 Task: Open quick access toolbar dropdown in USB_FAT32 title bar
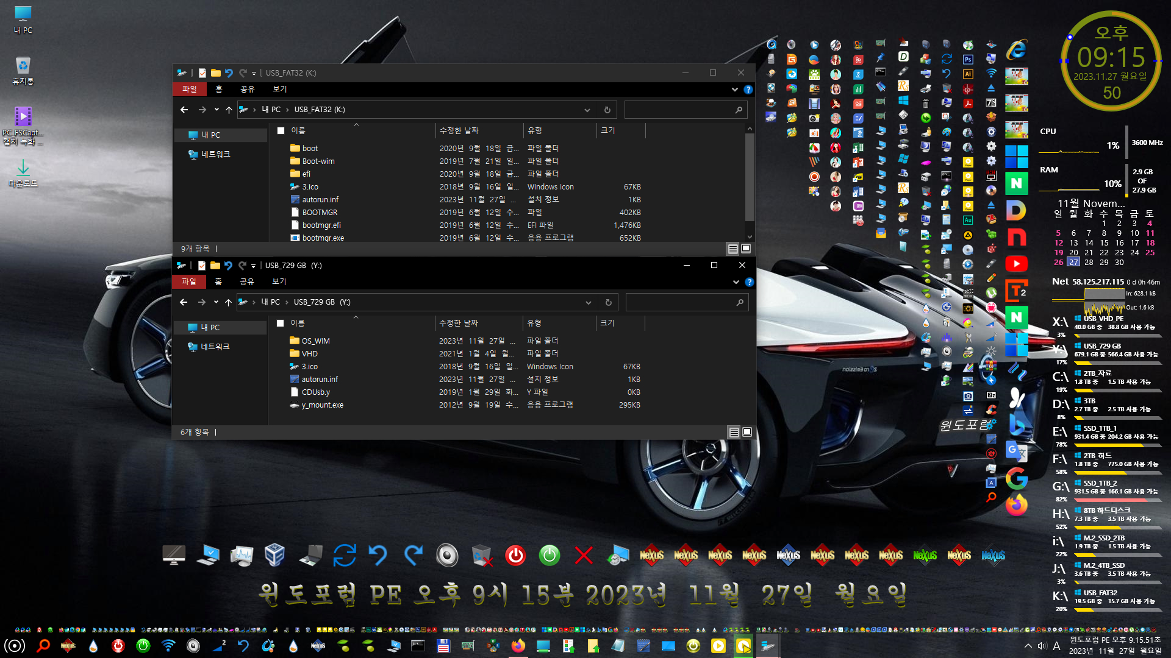pyautogui.click(x=254, y=74)
